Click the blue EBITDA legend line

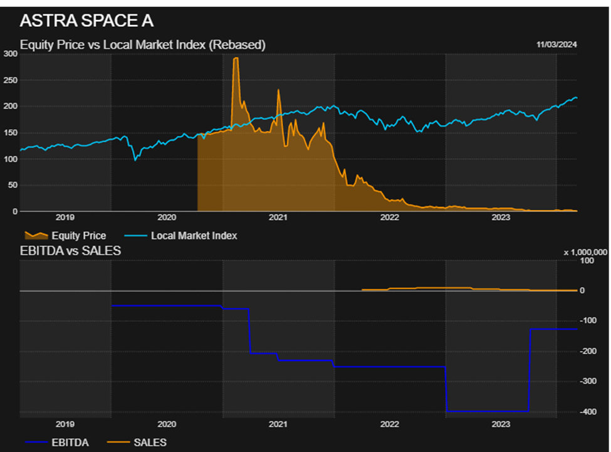pos(36,442)
